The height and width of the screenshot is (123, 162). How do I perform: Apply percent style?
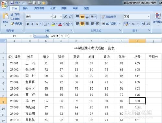(133, 24)
